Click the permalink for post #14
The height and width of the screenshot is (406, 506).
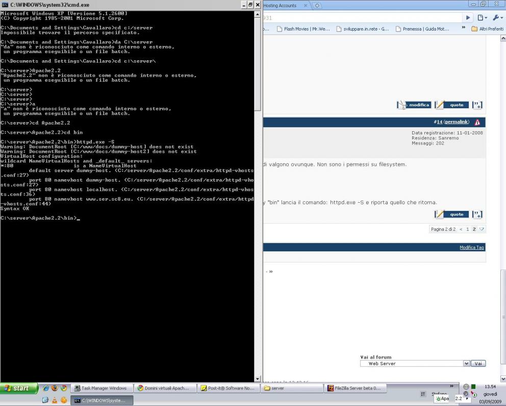[456, 122]
